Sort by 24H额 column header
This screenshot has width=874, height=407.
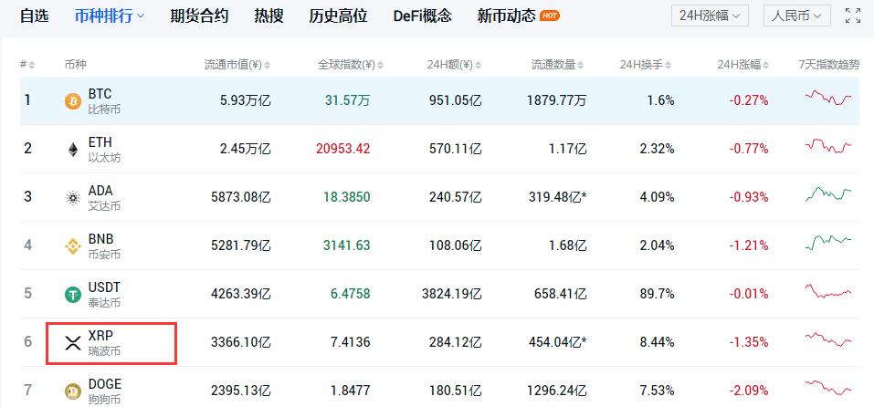(x=454, y=64)
